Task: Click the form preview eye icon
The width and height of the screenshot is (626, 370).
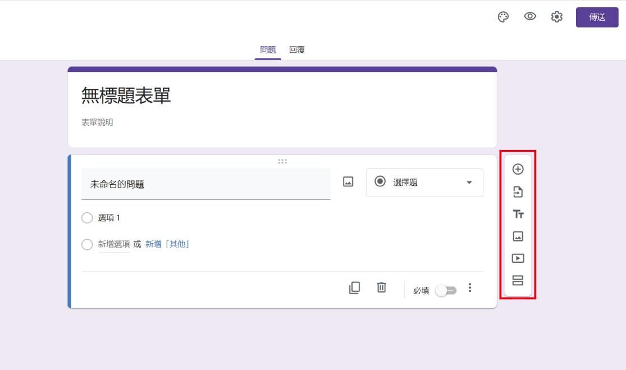Action: (x=529, y=17)
